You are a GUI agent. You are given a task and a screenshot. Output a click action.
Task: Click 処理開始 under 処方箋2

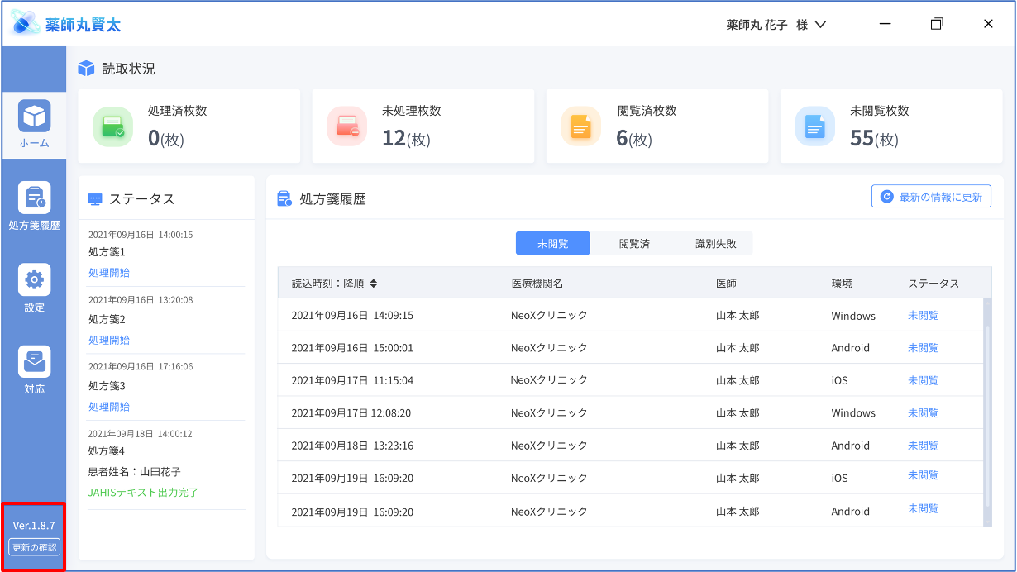pos(109,340)
